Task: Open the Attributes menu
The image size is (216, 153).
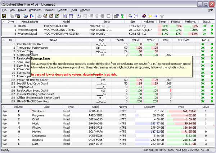Action: click(x=35, y=10)
